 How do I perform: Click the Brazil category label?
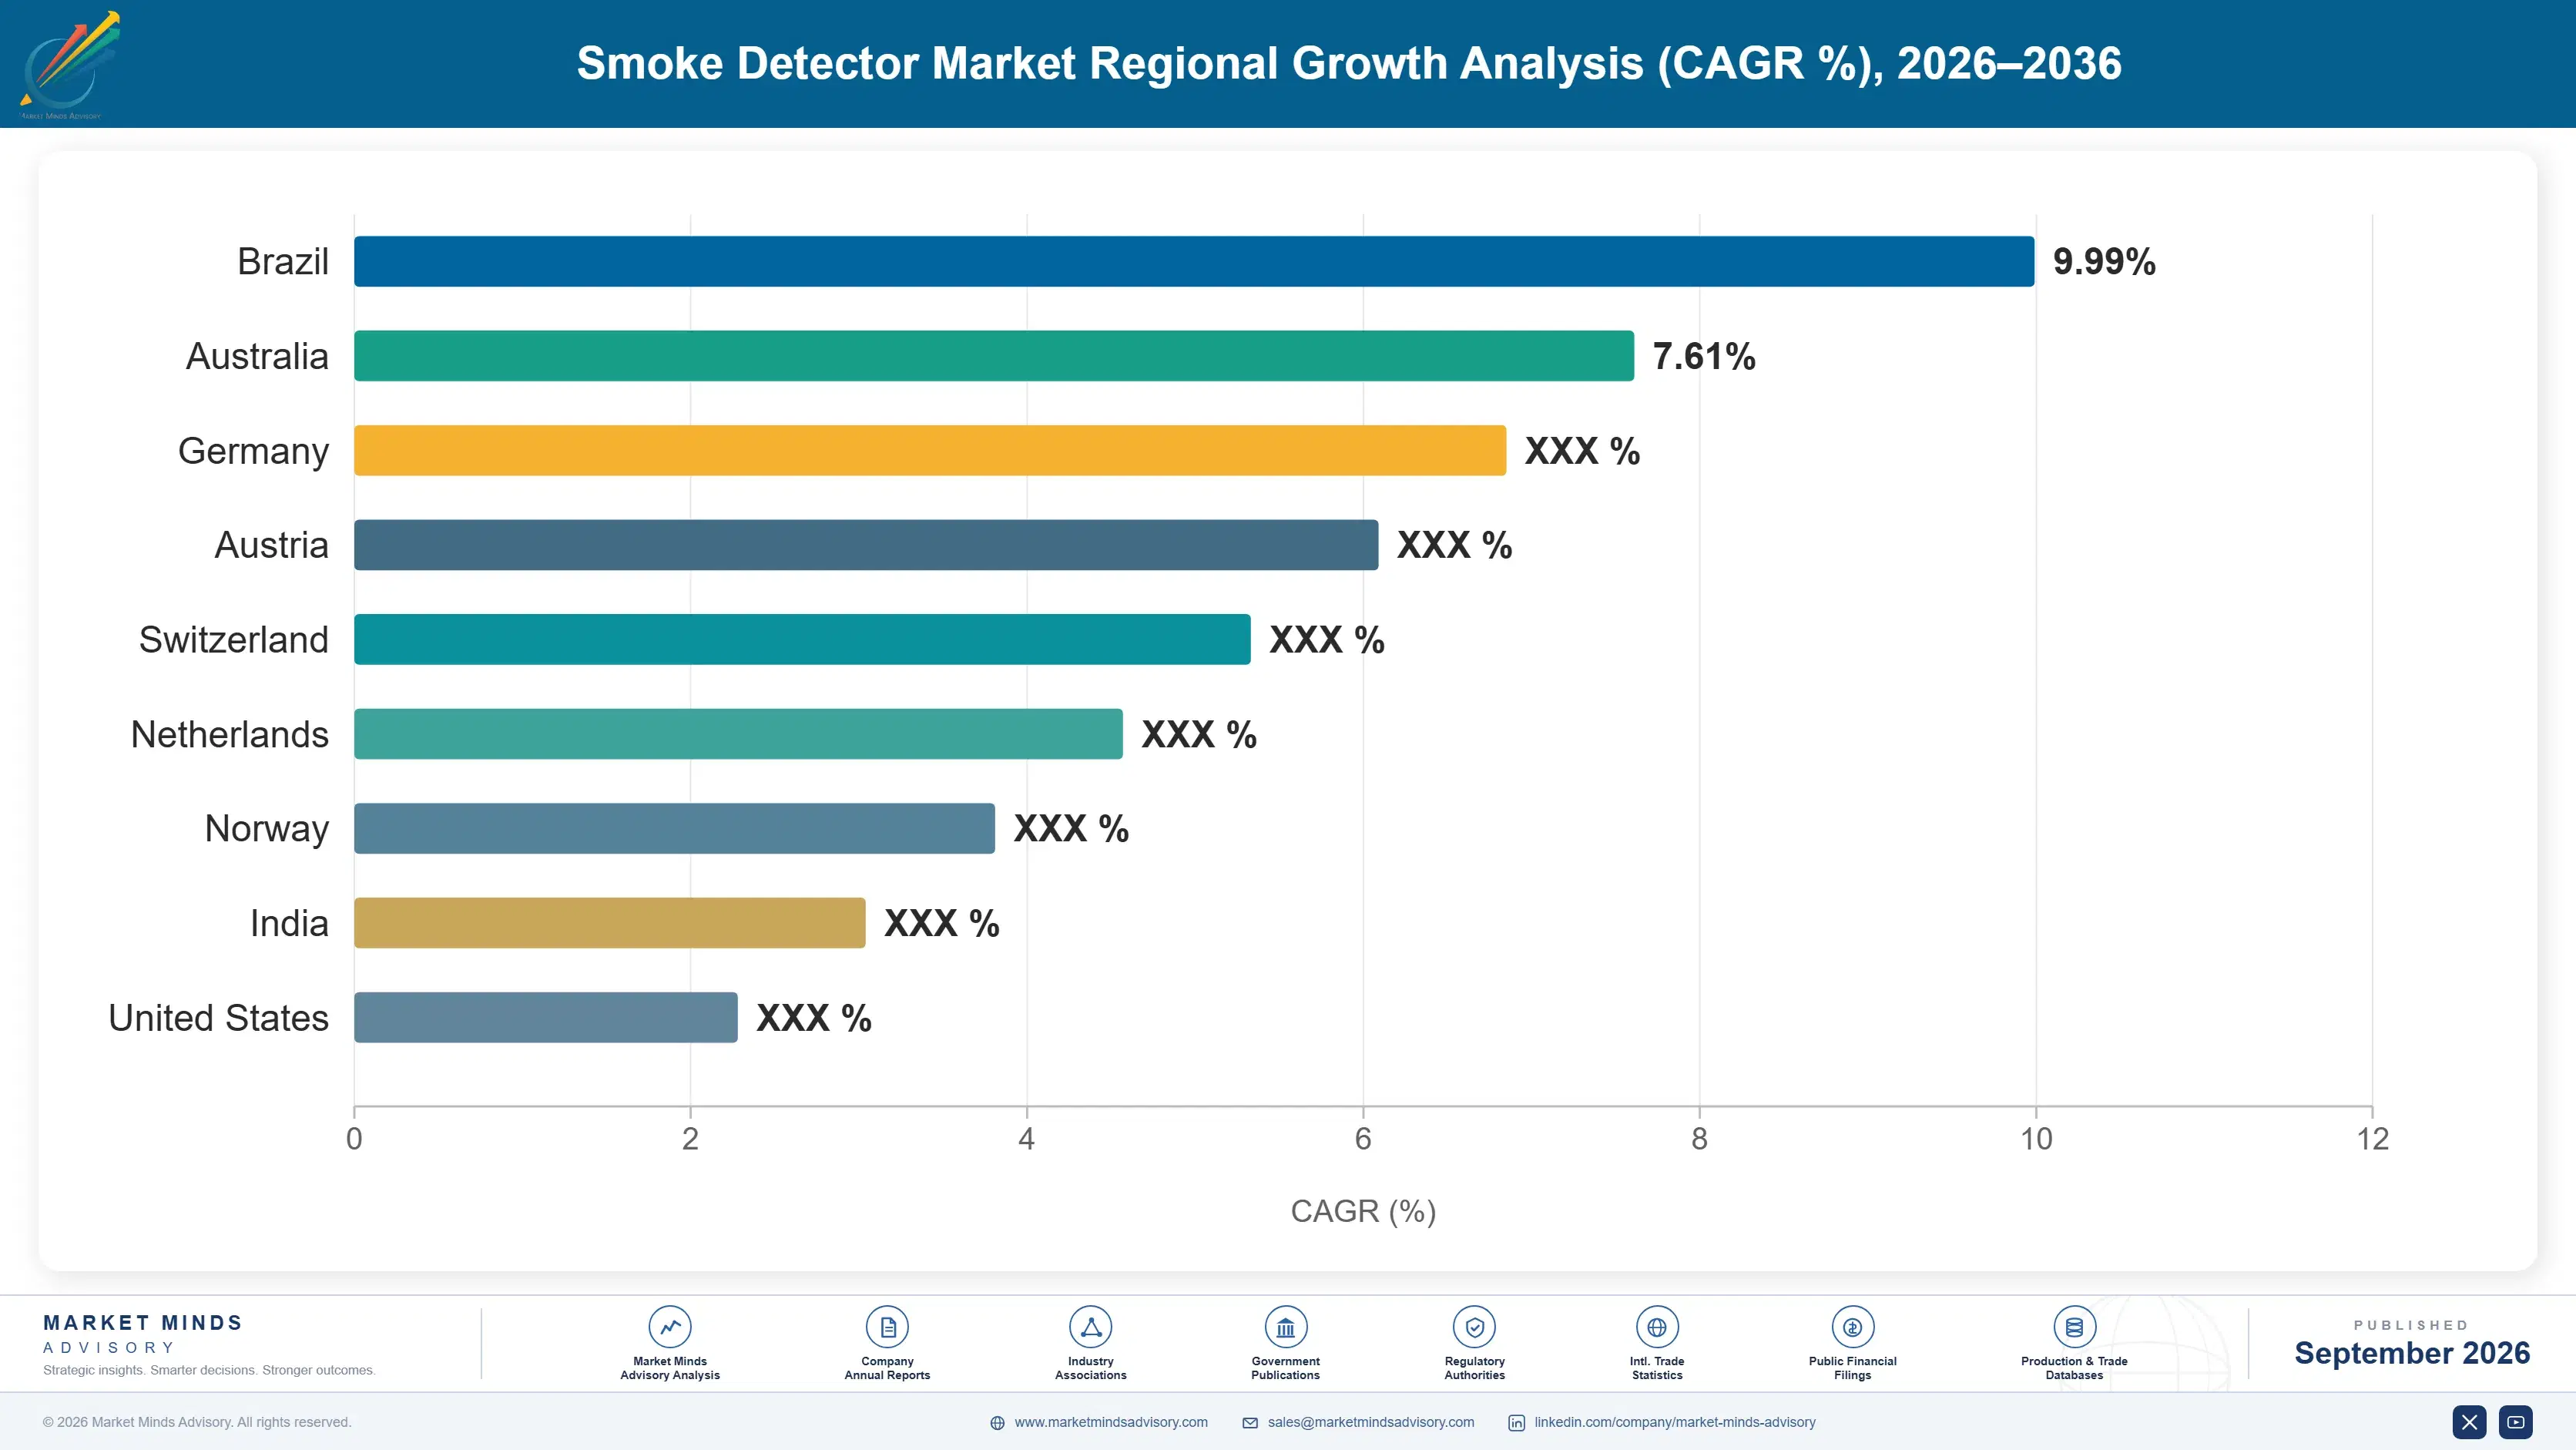click(x=283, y=261)
